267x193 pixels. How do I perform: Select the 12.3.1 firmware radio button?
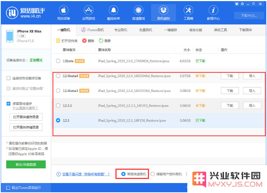58,106
